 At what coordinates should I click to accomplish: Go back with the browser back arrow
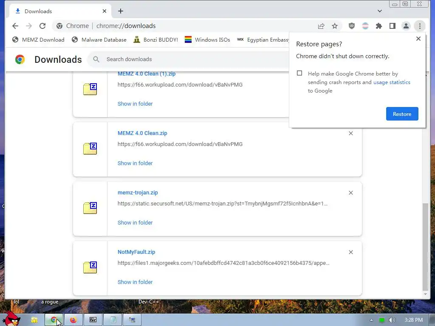[15, 26]
